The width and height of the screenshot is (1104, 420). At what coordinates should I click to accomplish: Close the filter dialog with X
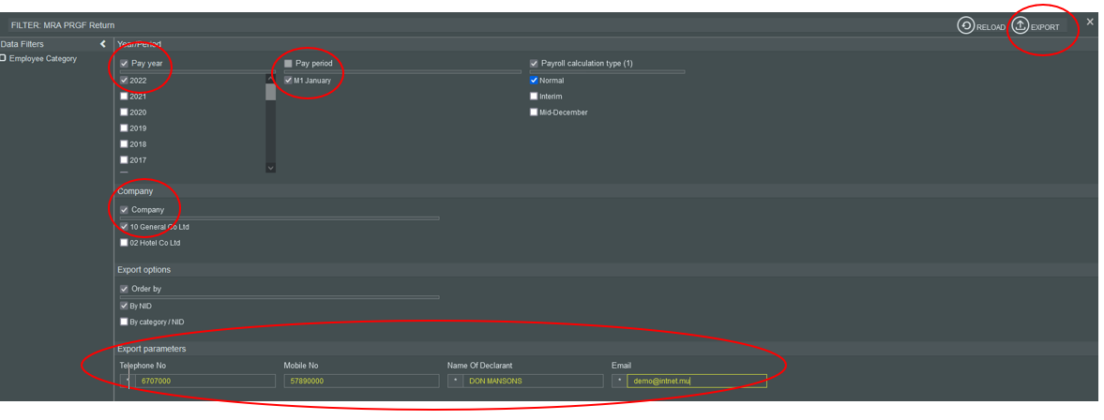pyautogui.click(x=1089, y=22)
